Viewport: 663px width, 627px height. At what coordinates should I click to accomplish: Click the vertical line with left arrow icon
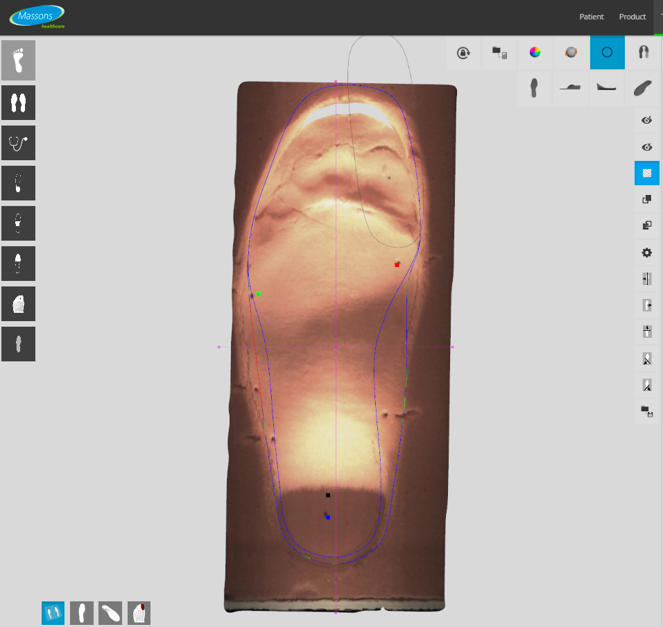(647, 279)
